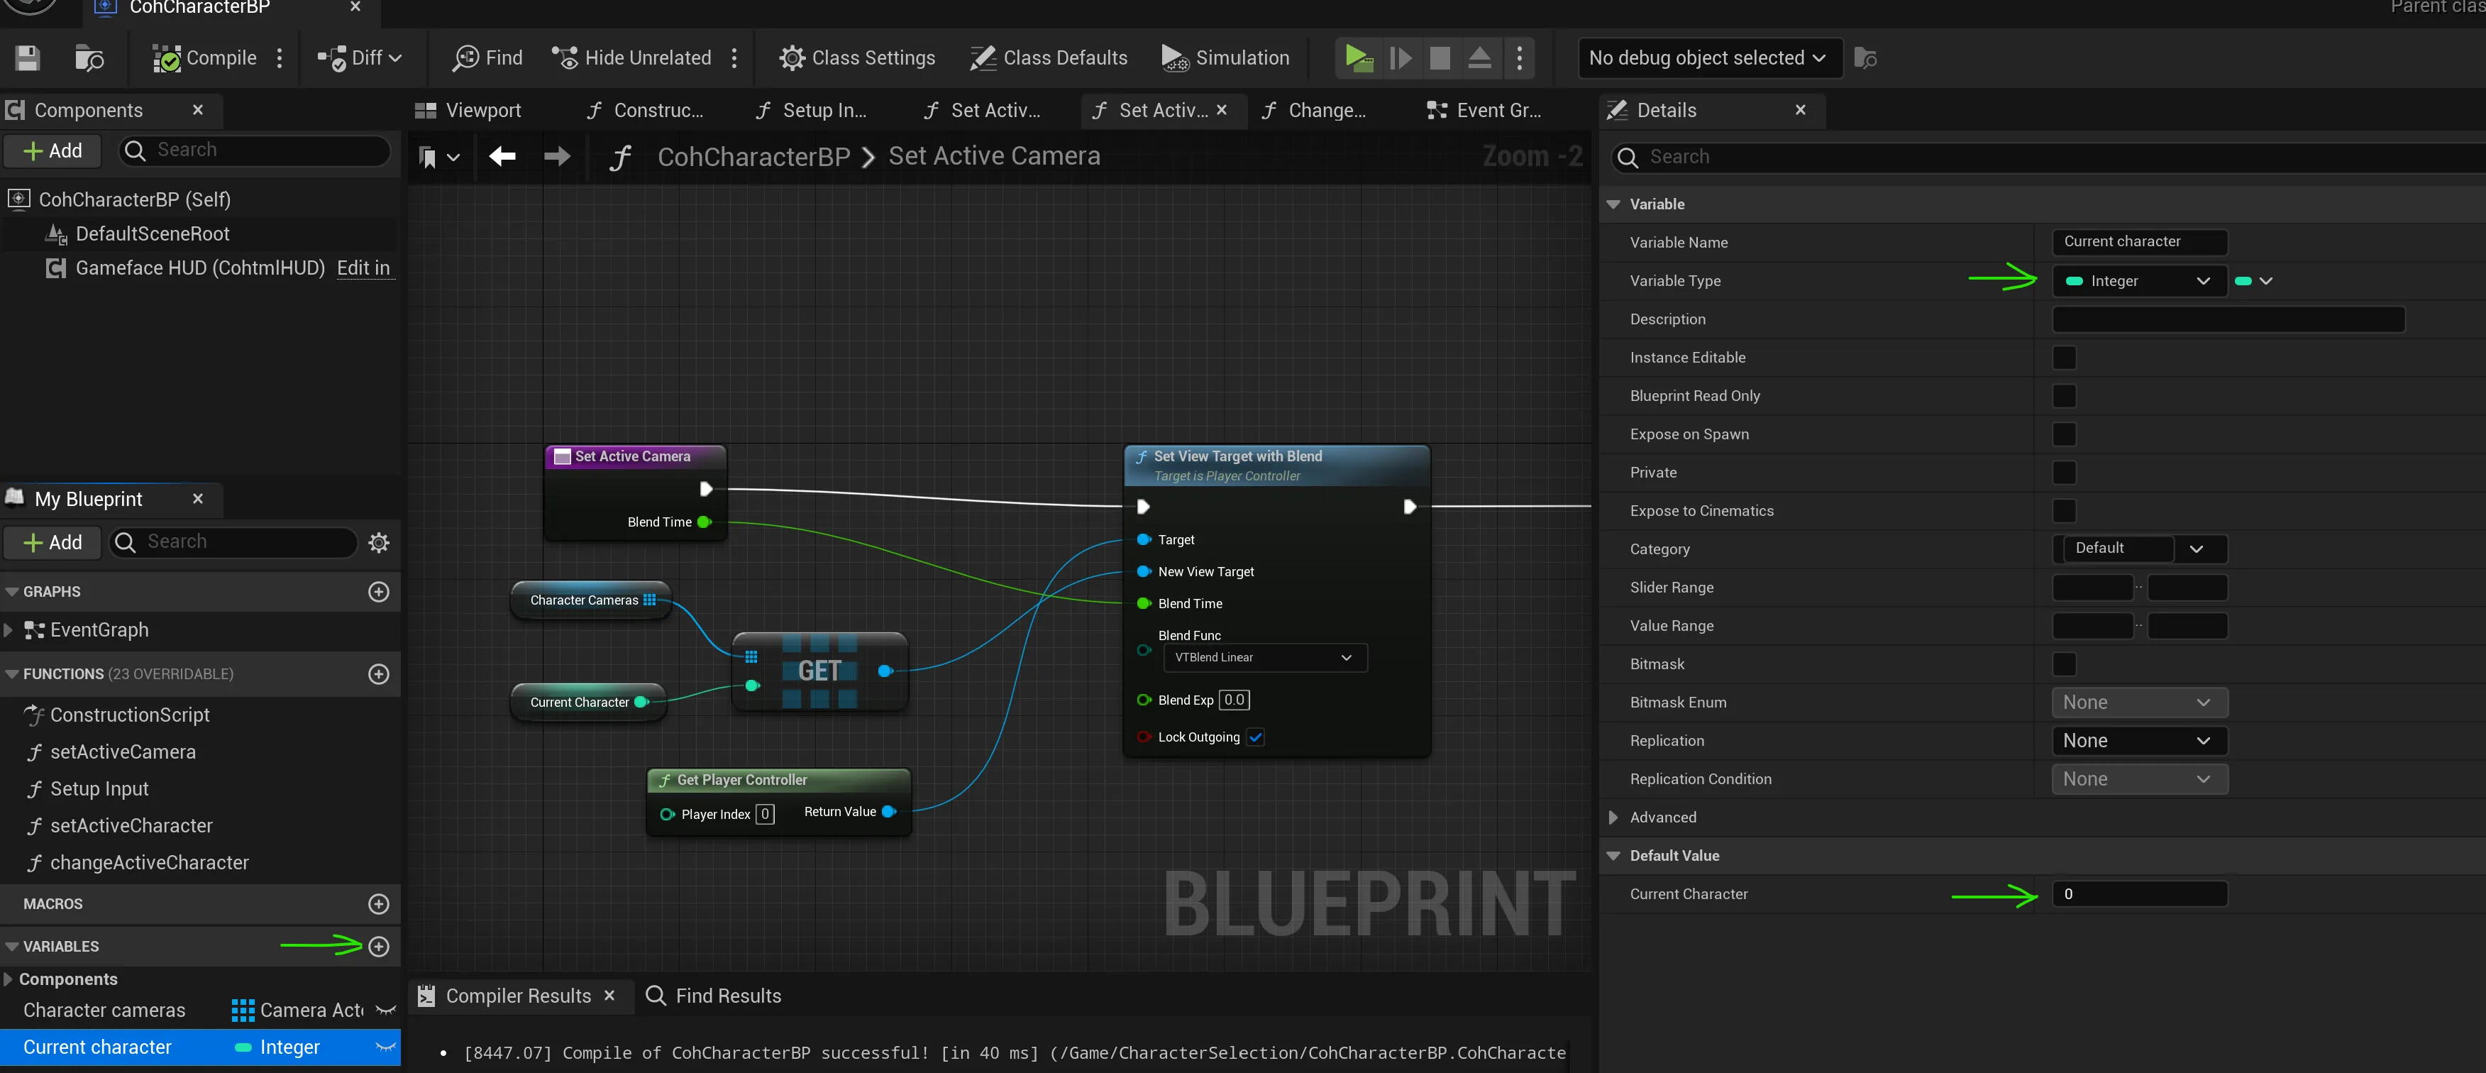Image resolution: width=2486 pixels, height=1073 pixels.
Task: Click the Save blueprint icon
Action: click(x=27, y=58)
